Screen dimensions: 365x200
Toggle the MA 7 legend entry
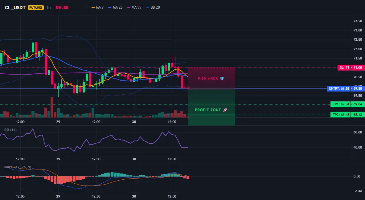[97, 7]
